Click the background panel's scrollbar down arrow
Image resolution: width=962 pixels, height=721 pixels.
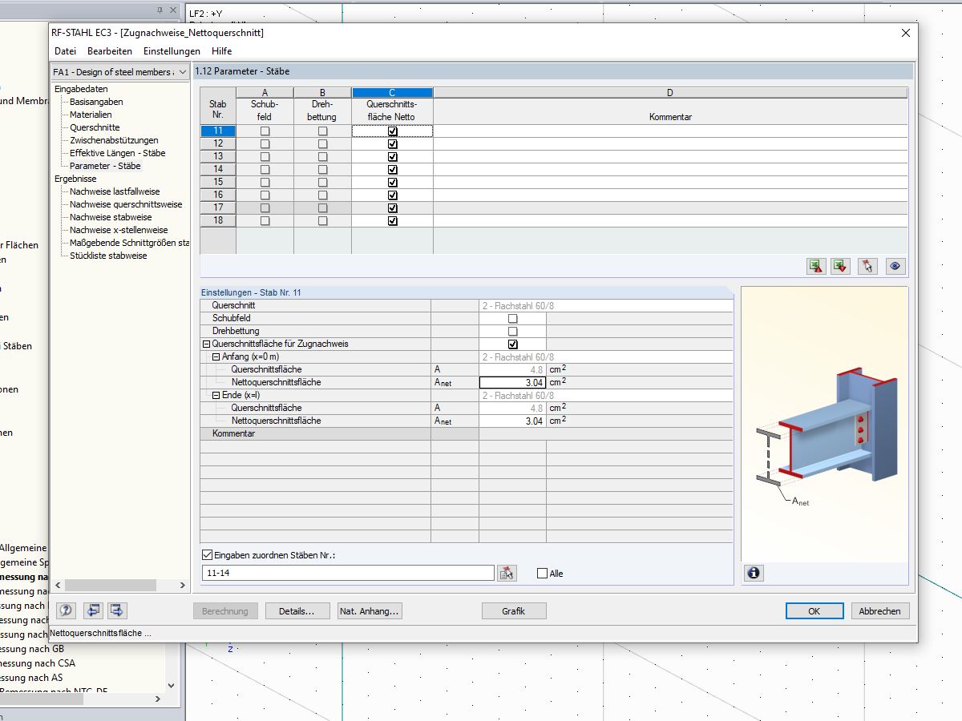point(171,686)
